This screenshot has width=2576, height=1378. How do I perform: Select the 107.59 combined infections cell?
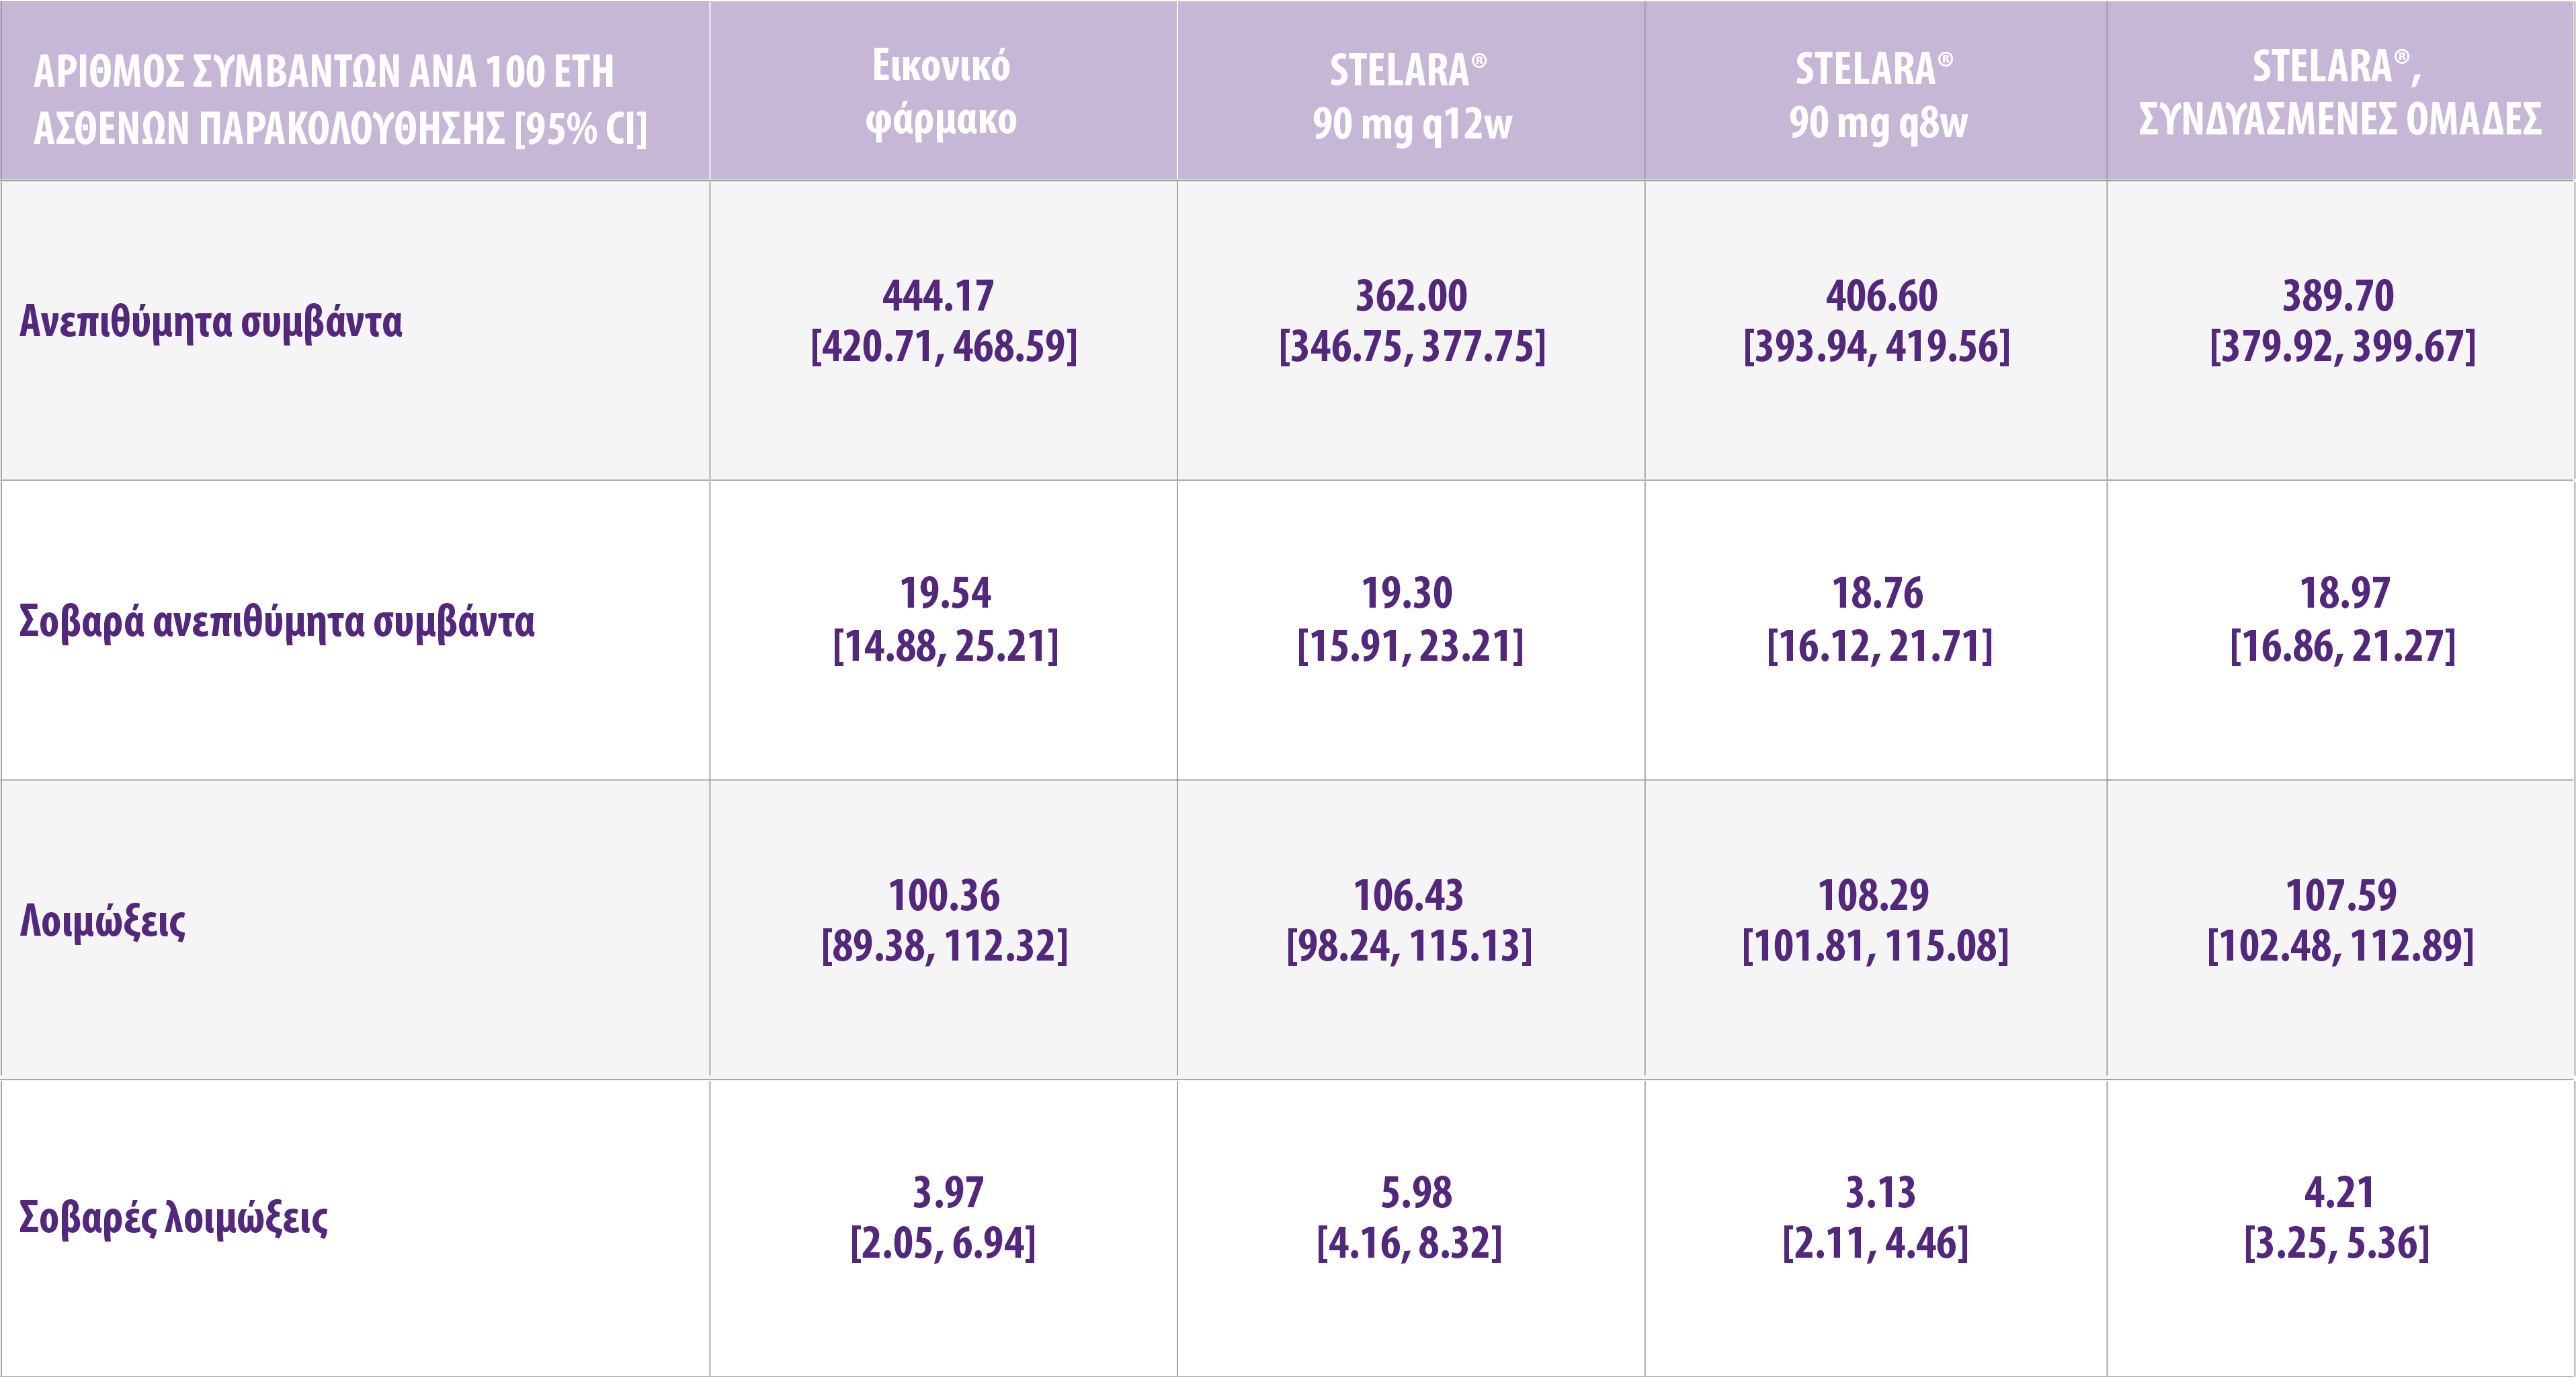[x=2340, y=920]
